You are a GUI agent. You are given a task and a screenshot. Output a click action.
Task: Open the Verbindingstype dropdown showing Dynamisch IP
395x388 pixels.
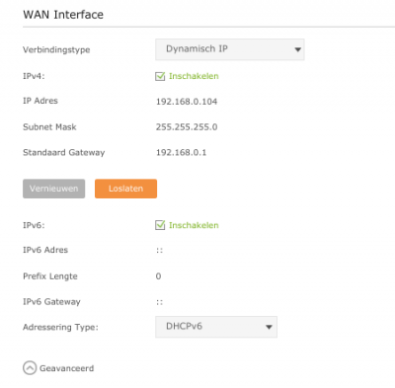pos(230,49)
